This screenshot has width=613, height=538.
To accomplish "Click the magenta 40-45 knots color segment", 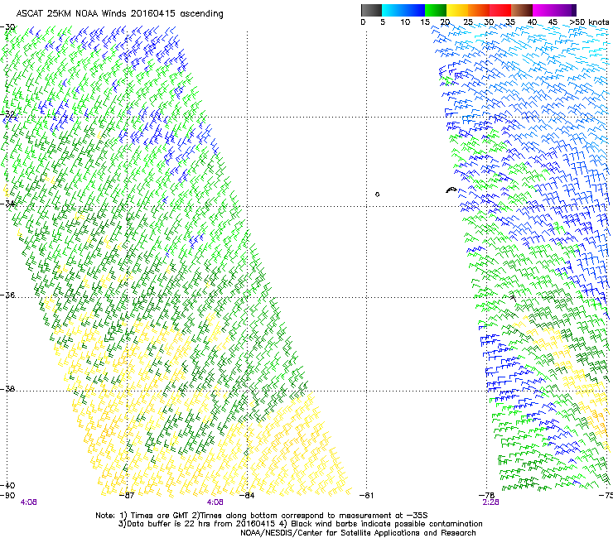I will point(543,10).
